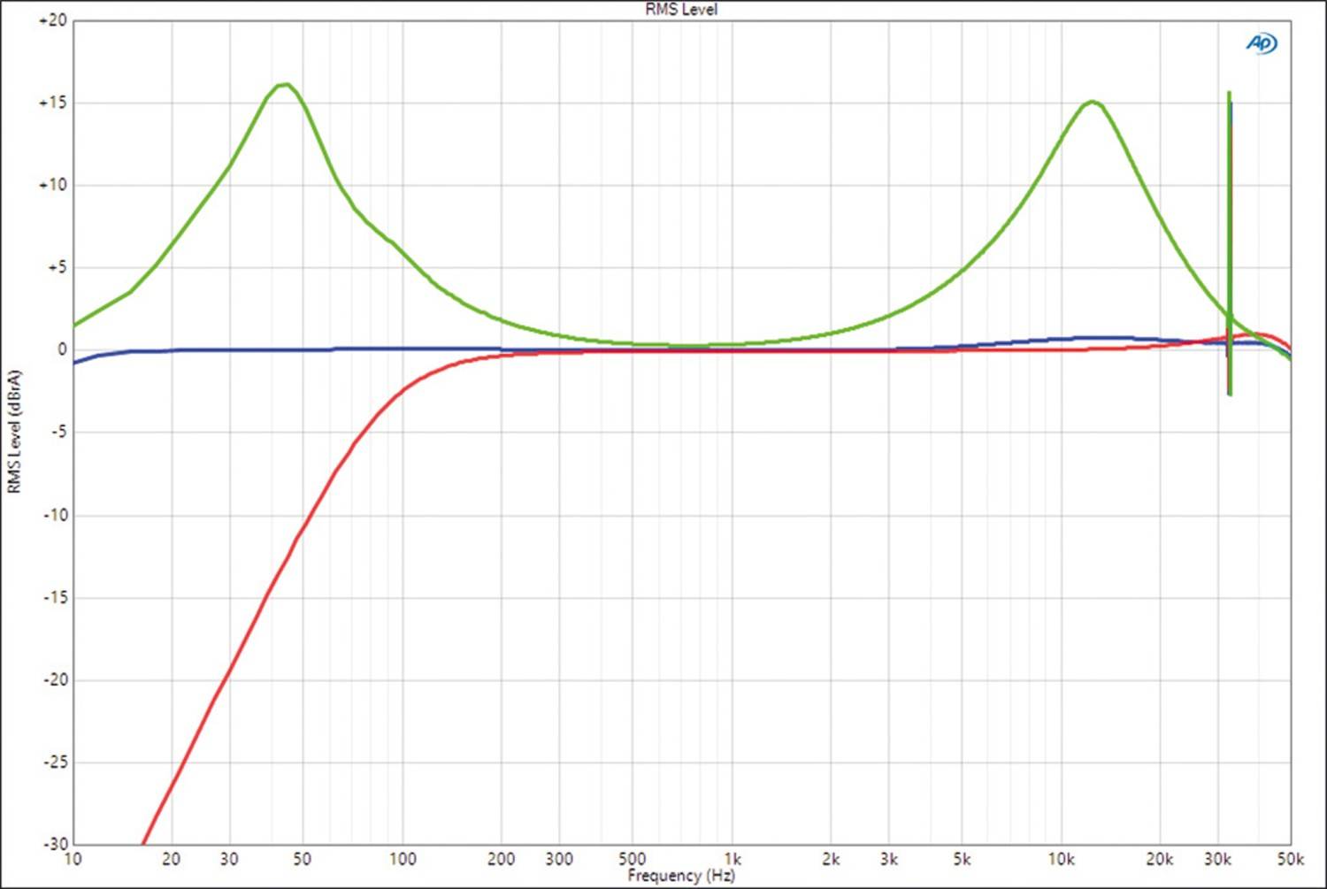Click the 20k frequency axis label
Viewport: 1327px width, 889px height.
[x=1160, y=859]
